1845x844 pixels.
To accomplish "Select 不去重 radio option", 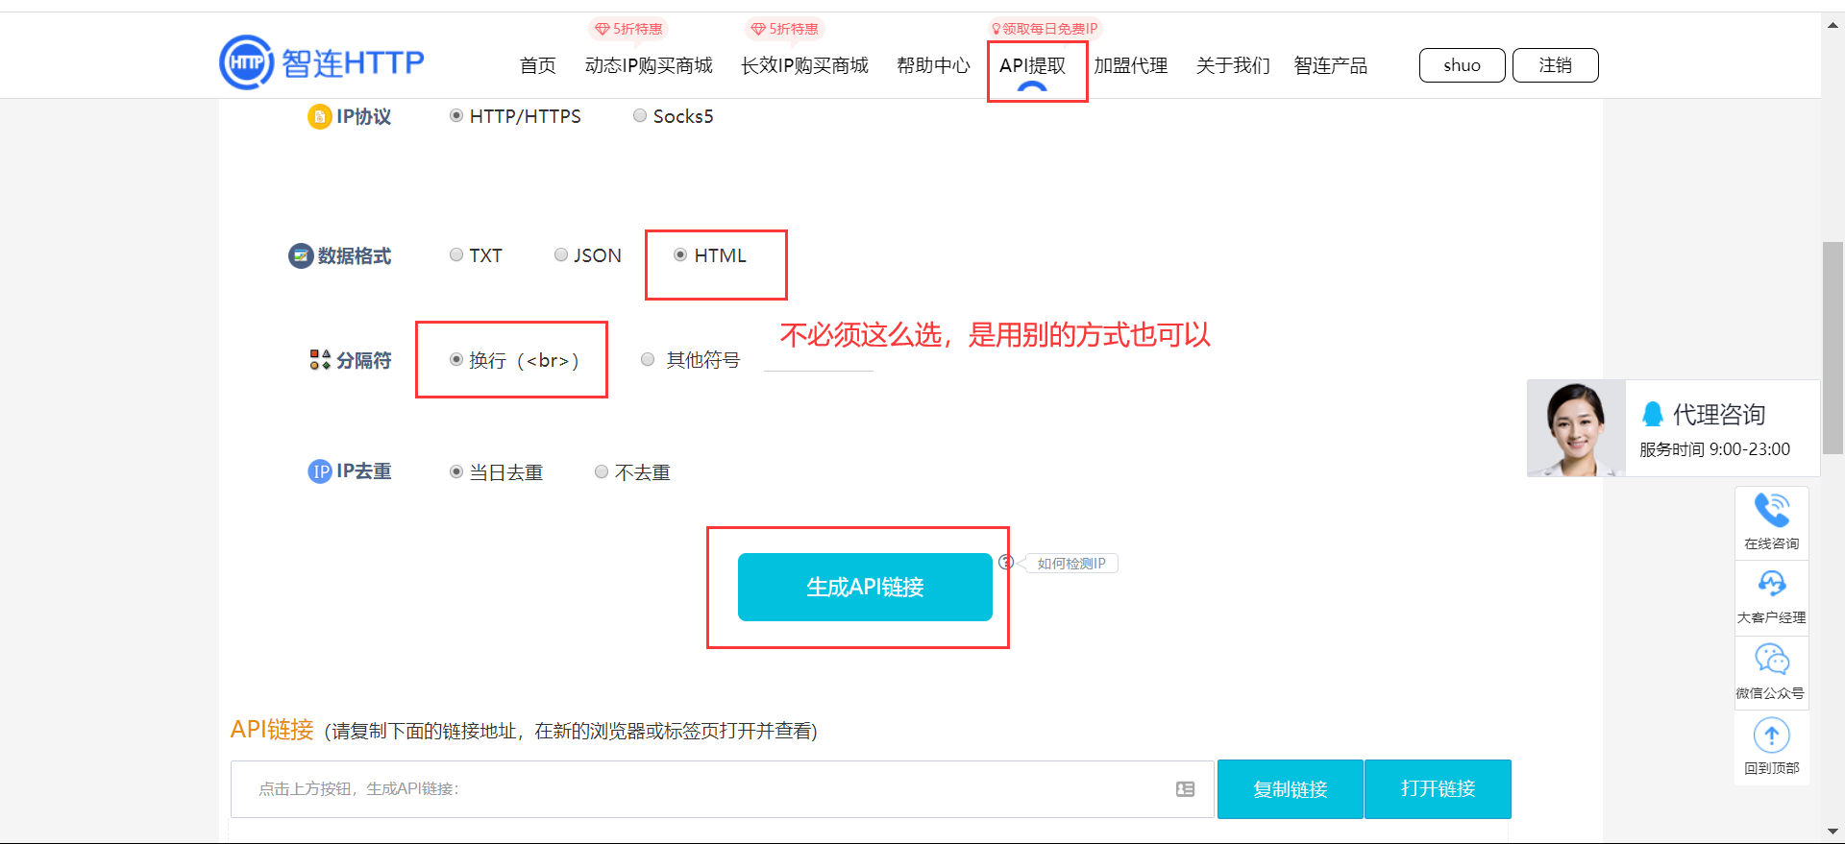I will pyautogui.click(x=602, y=472).
